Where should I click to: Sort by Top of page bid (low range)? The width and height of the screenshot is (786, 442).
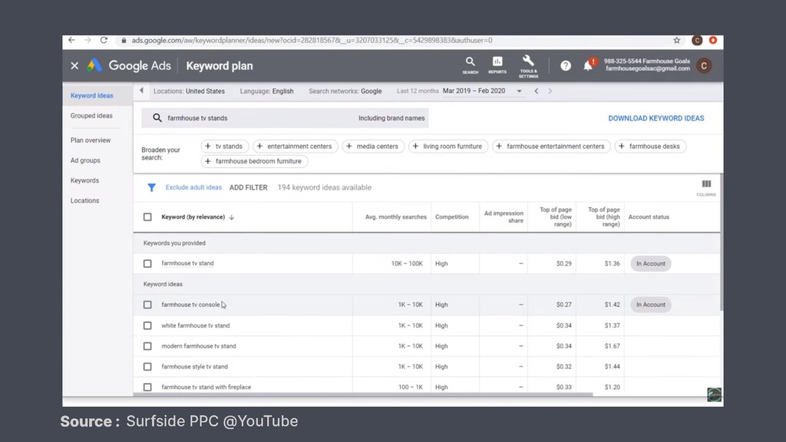pyautogui.click(x=555, y=217)
